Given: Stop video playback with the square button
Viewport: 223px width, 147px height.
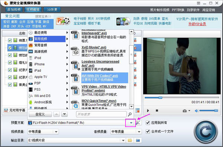Looking at the screenshot, I should point(157,110).
